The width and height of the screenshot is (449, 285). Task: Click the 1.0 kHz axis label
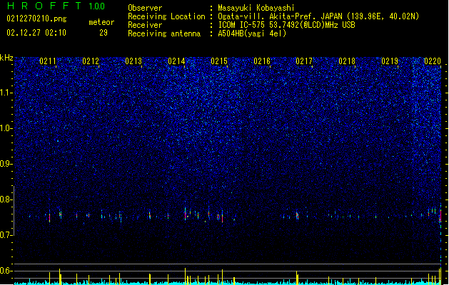pyautogui.click(x=6, y=128)
